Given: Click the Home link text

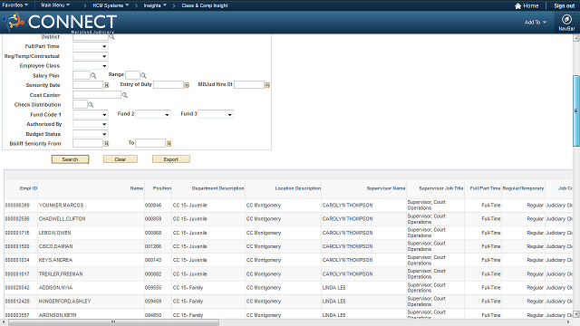Looking at the screenshot, I should (531, 5).
